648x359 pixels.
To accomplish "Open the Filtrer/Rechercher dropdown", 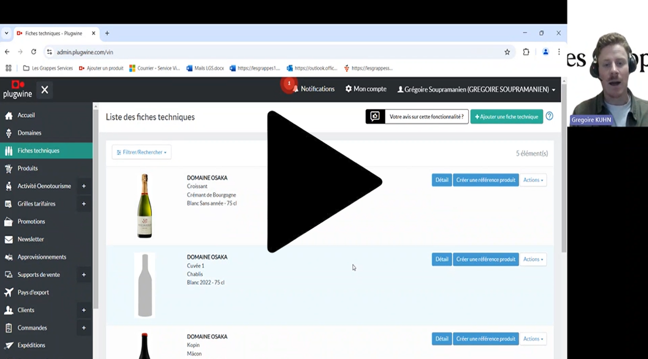I will pos(141,152).
